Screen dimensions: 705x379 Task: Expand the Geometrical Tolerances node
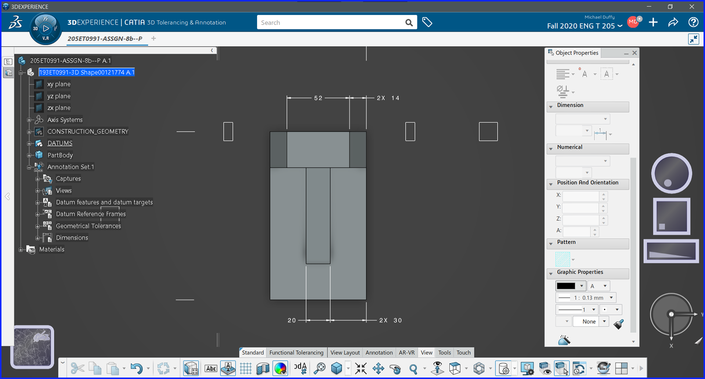[x=37, y=226]
